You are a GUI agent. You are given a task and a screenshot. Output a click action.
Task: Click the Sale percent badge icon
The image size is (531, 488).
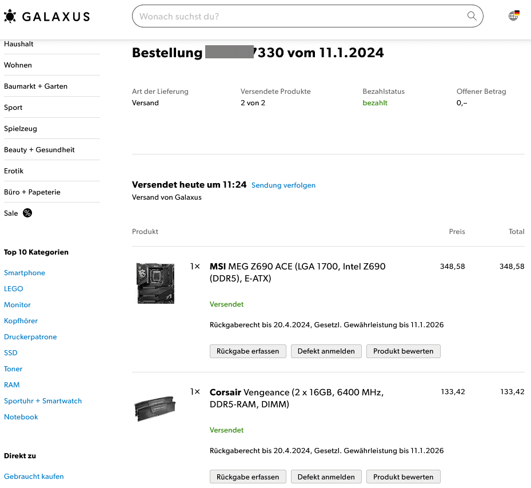[27, 213]
